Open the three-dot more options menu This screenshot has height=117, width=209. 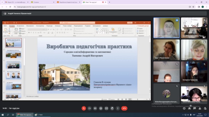pyautogui.click(x=118, y=108)
